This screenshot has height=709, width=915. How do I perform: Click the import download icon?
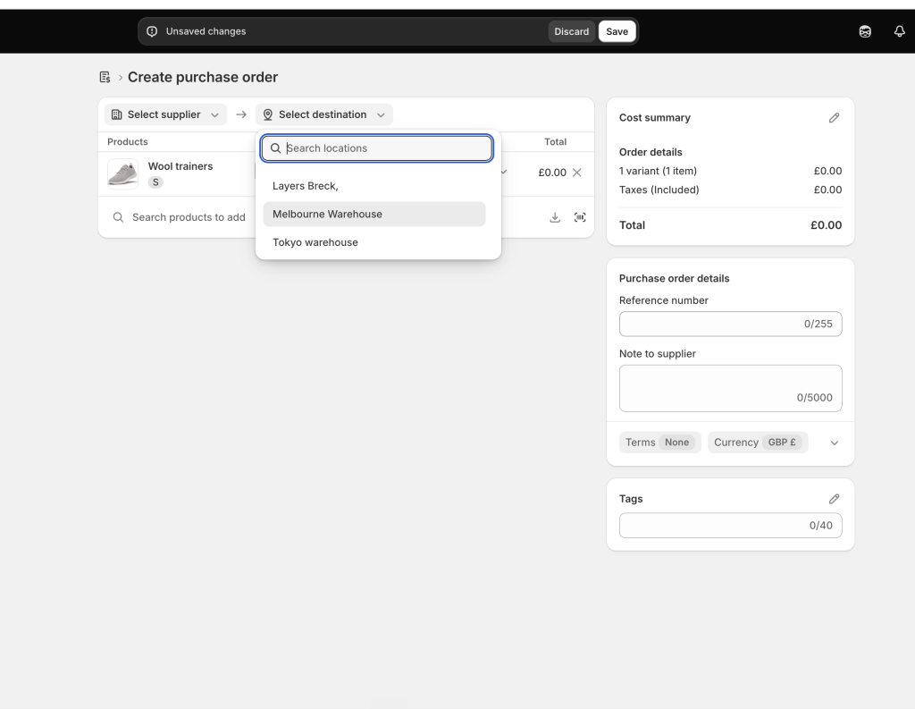click(555, 217)
